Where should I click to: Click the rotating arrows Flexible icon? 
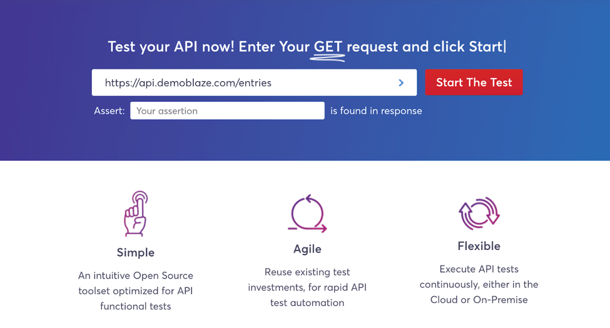(x=479, y=213)
